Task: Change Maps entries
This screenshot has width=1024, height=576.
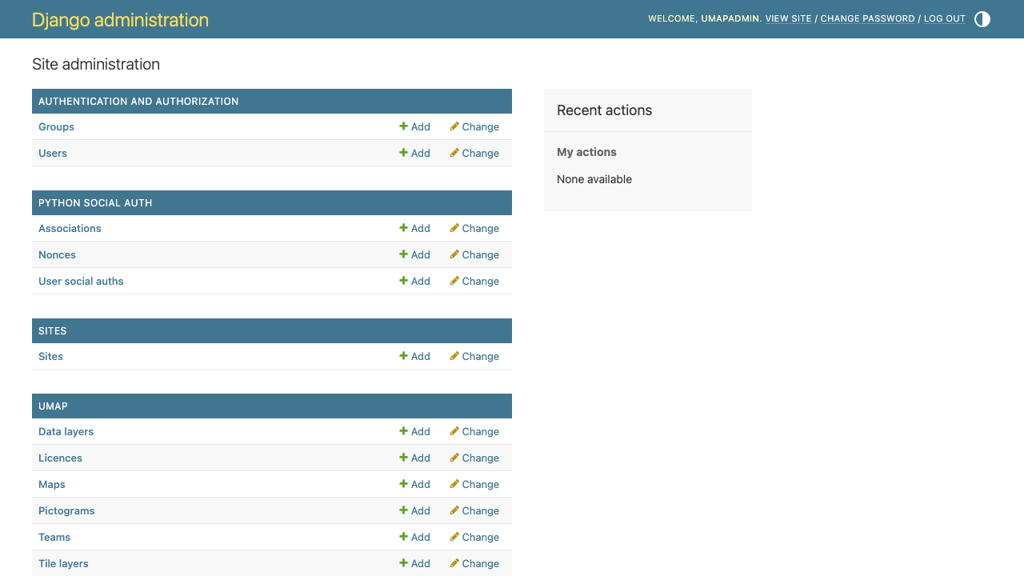Action: pyautogui.click(x=474, y=484)
